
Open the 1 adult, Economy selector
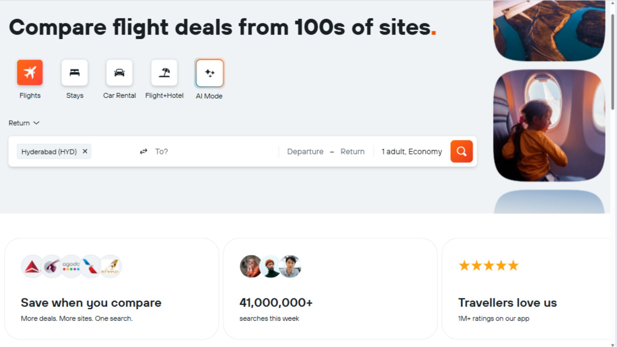tap(412, 151)
